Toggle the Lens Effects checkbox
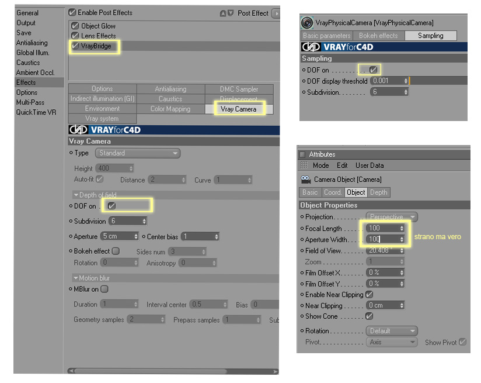This screenshot has height=383, width=481. click(x=75, y=36)
